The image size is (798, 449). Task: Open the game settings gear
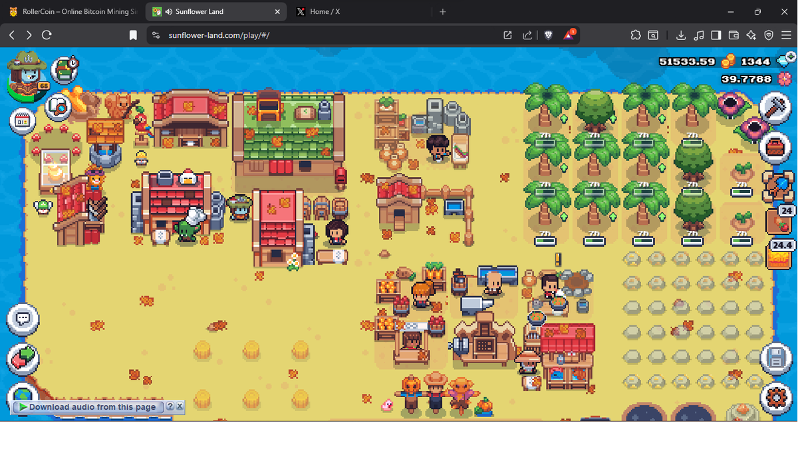[x=775, y=398]
